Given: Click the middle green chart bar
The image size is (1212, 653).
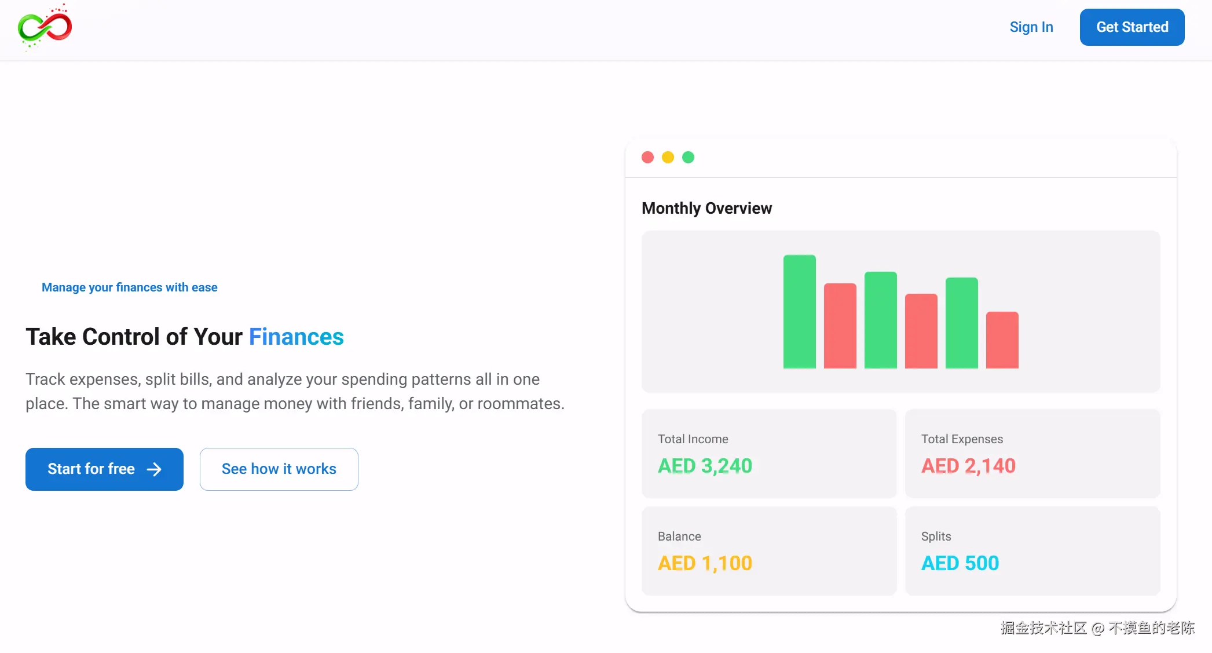Looking at the screenshot, I should click(x=880, y=320).
